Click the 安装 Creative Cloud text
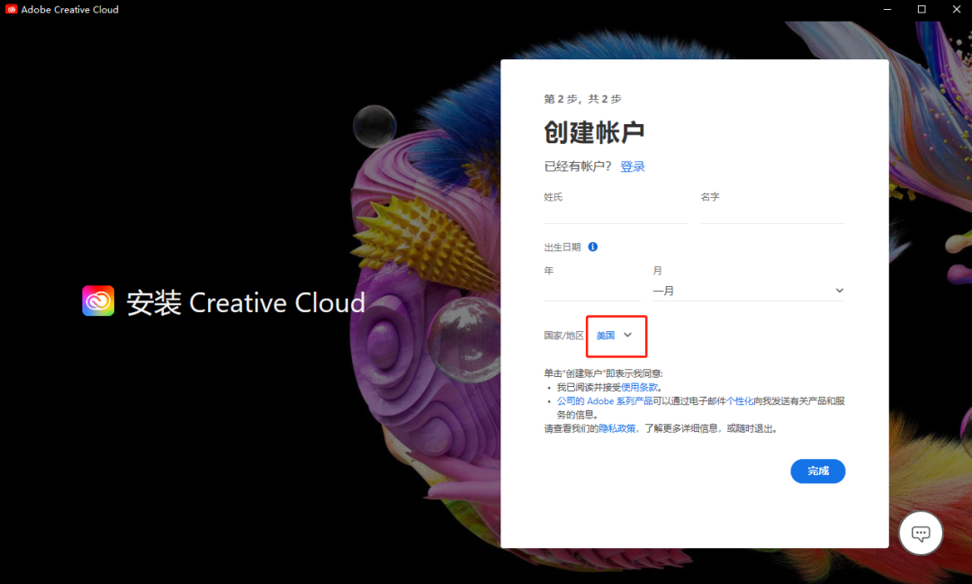The width and height of the screenshot is (972, 584). [246, 302]
